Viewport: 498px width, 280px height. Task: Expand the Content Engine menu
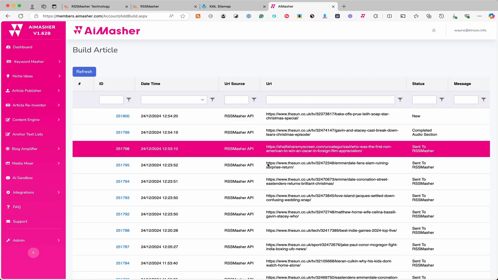[x=33, y=120]
